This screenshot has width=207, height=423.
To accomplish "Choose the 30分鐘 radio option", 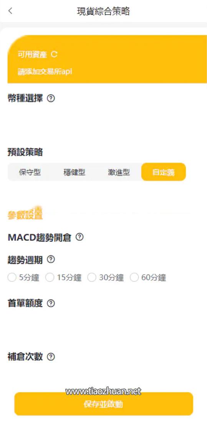I will pyautogui.click(x=106, y=277).
